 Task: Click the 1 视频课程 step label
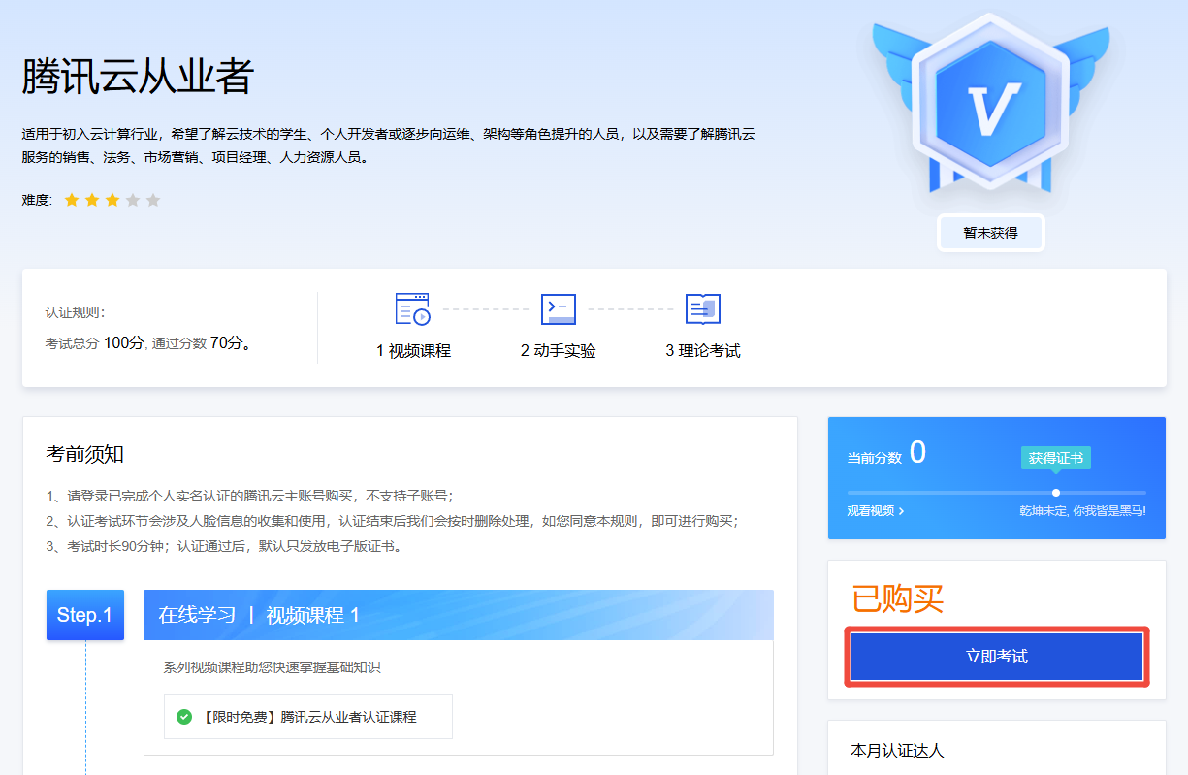[x=413, y=351]
